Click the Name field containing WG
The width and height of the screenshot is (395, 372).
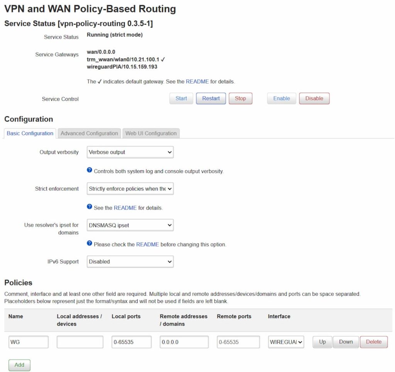28,342
